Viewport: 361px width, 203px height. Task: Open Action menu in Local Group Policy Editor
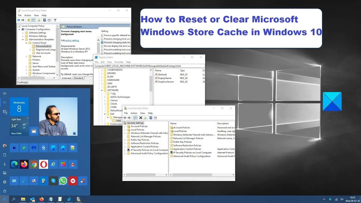[28, 15]
